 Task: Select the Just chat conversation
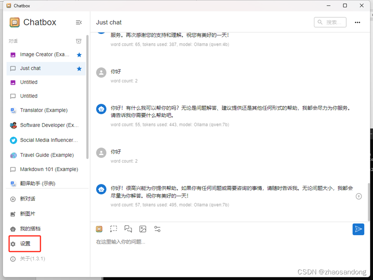click(x=46, y=69)
